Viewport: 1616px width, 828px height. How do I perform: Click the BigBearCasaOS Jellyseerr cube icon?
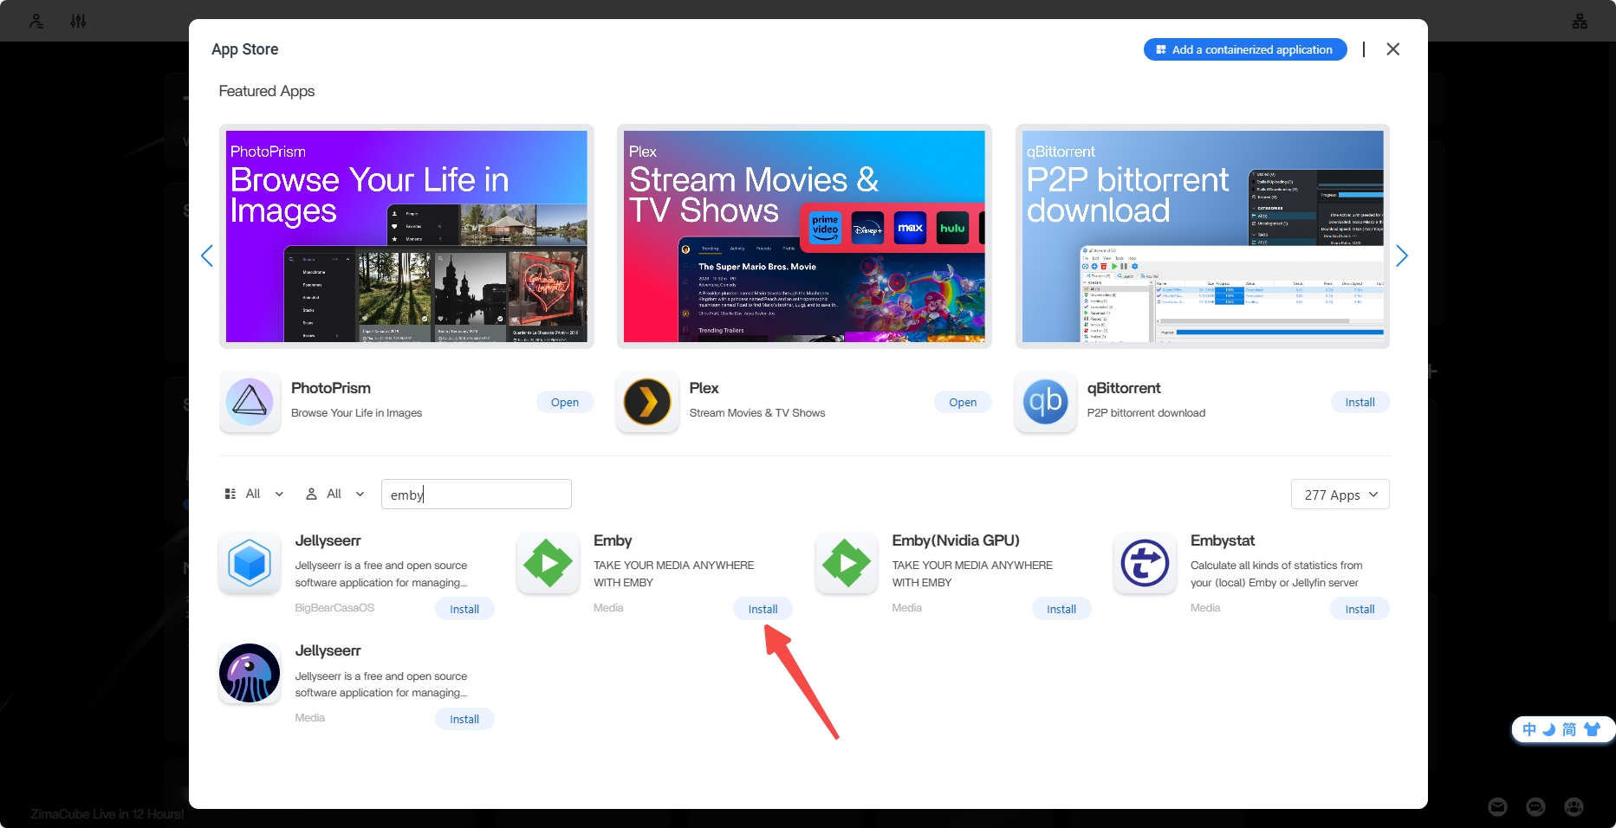250,563
